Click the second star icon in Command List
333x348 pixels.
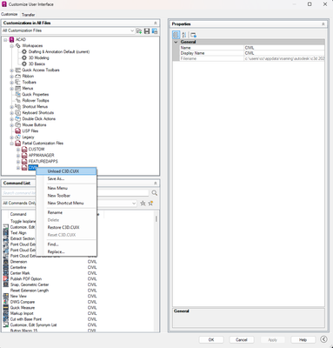tap(150, 204)
